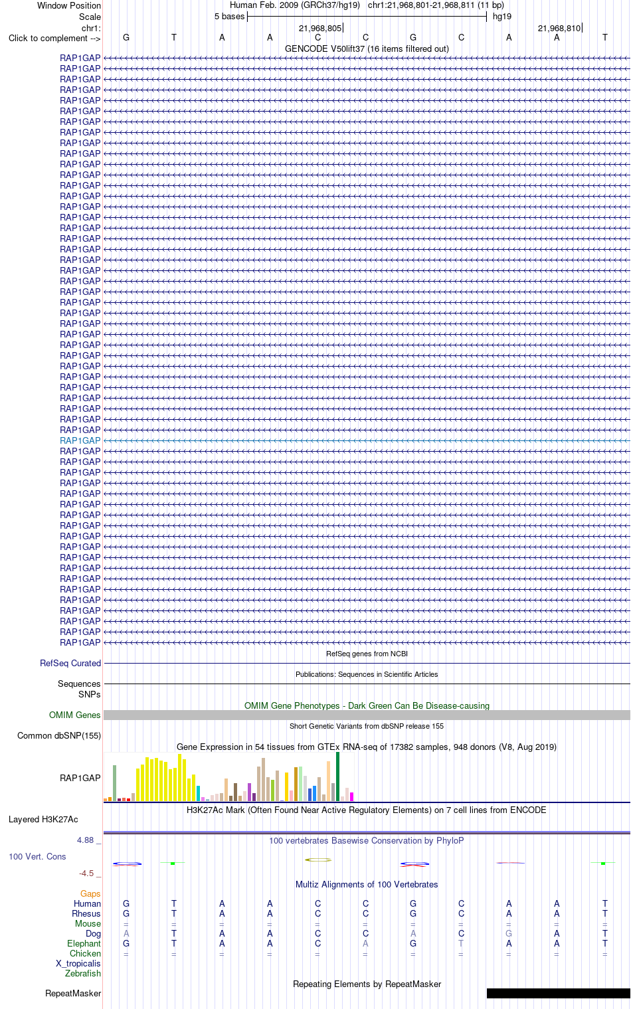Click the RAP1GAP label beside the GTEx bar chart
This screenshot has width=631, height=1009.
click(80, 778)
